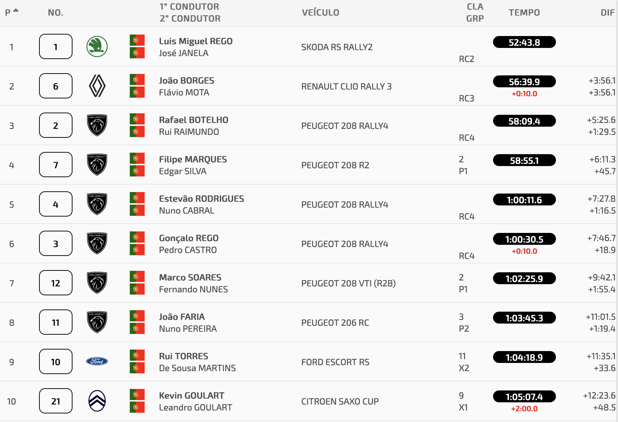
Task: Click the Peugeot logo for João Faria
Action: point(97,322)
